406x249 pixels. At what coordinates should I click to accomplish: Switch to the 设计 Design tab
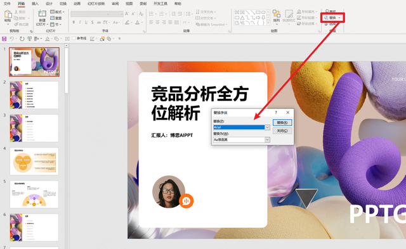[49, 4]
